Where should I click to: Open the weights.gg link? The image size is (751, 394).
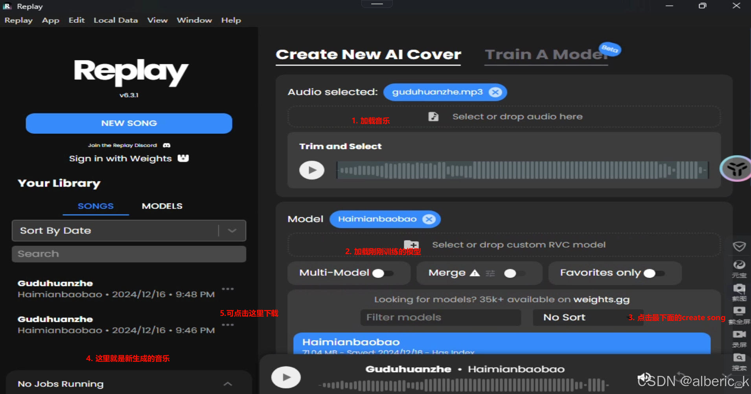click(x=602, y=299)
